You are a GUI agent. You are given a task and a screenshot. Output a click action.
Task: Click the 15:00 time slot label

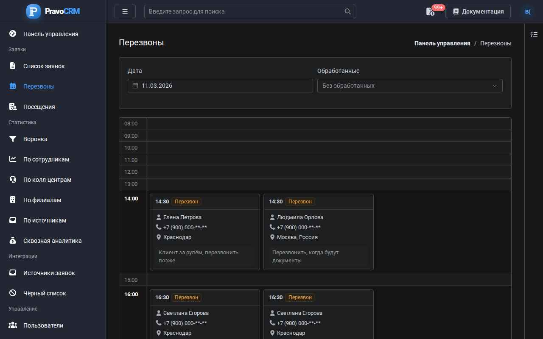131,280
